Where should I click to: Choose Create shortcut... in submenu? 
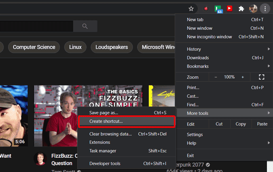(x=127, y=121)
